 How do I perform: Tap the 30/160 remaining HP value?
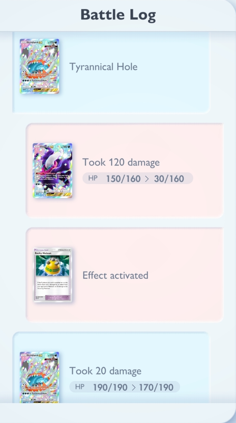tap(169, 179)
